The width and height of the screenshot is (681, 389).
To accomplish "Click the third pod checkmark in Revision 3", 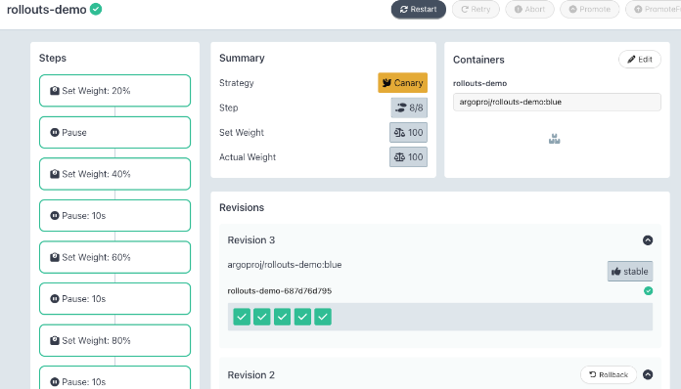I will click(283, 317).
